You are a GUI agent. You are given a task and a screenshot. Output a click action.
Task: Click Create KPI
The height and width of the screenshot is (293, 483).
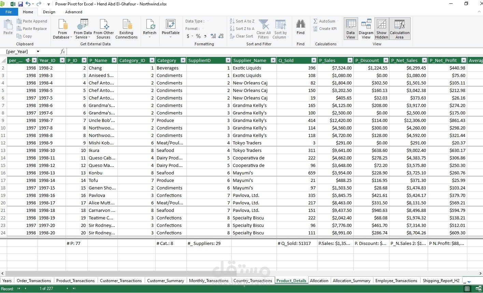[x=325, y=29]
